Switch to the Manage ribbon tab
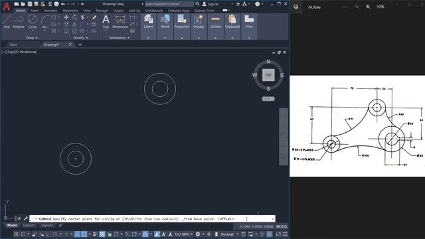Screen dimensions: 425x239 [102, 11]
